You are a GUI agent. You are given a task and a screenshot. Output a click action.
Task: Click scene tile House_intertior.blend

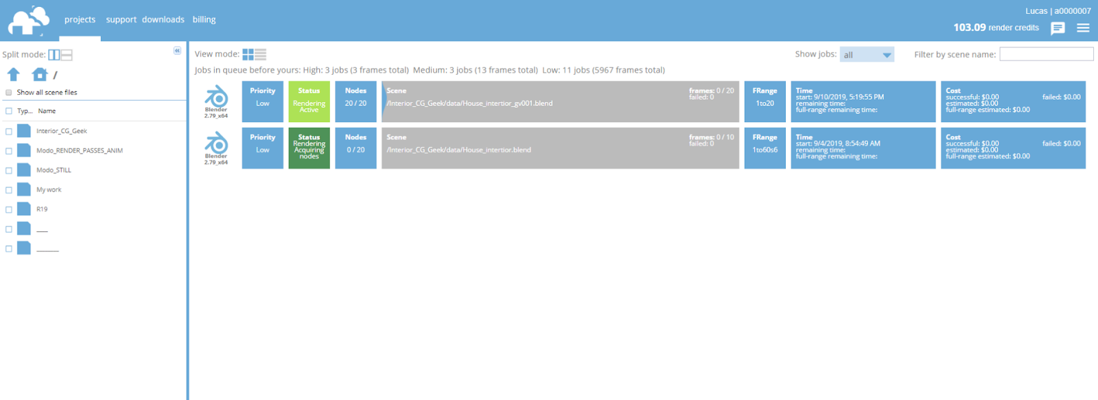561,148
